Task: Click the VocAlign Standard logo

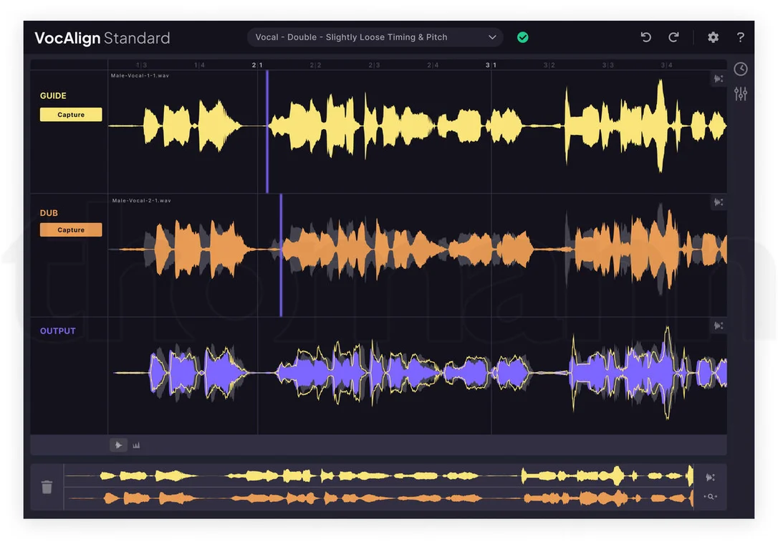Action: [102, 38]
